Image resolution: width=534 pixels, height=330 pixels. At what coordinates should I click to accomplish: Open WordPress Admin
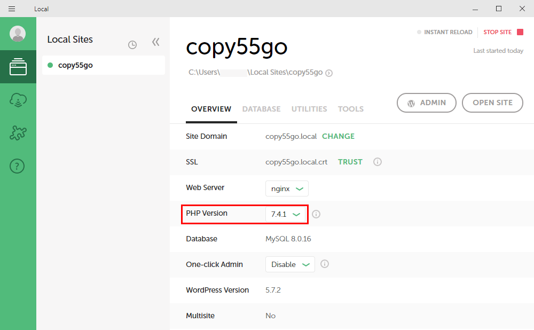[426, 103]
